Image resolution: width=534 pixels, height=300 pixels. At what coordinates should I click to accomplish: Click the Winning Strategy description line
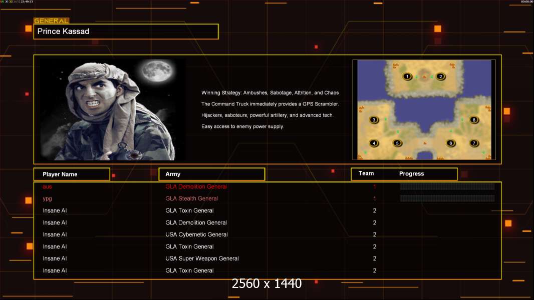[x=270, y=93]
